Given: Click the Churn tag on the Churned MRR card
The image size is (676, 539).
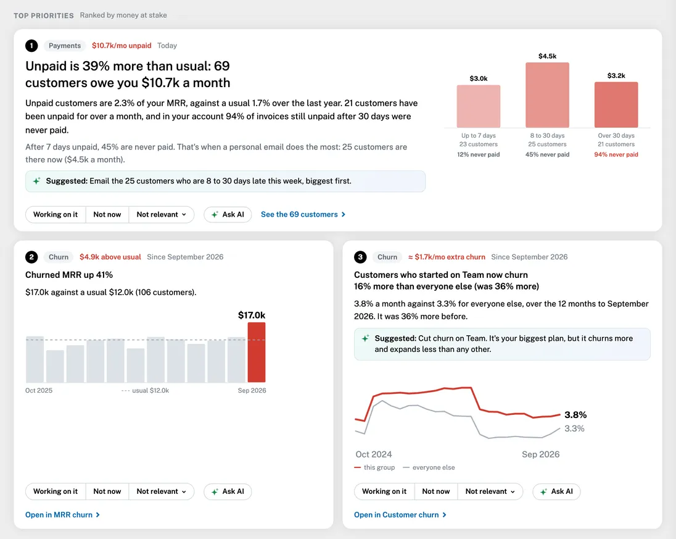Looking at the screenshot, I should tap(59, 257).
